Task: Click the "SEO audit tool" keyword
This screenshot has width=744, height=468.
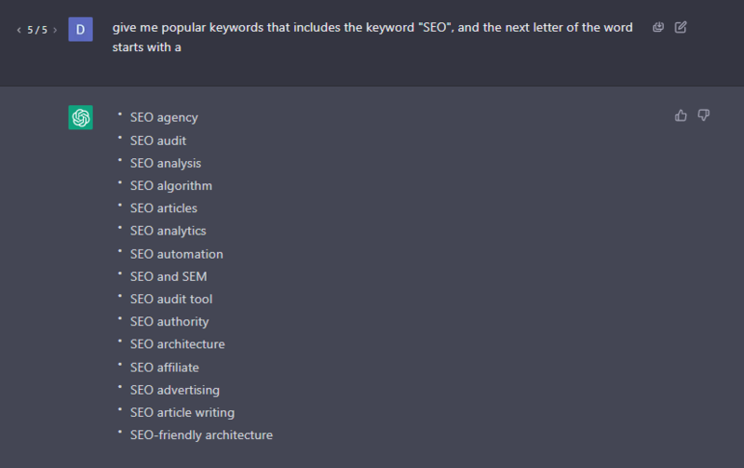Action: tap(171, 299)
